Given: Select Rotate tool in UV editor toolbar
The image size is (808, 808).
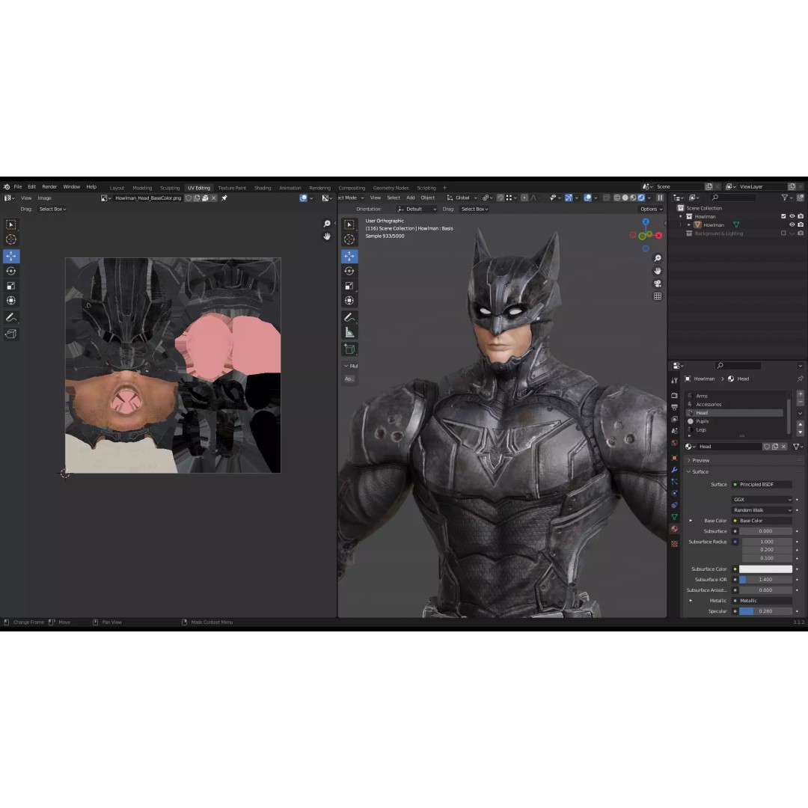Looking at the screenshot, I should pos(10,271).
